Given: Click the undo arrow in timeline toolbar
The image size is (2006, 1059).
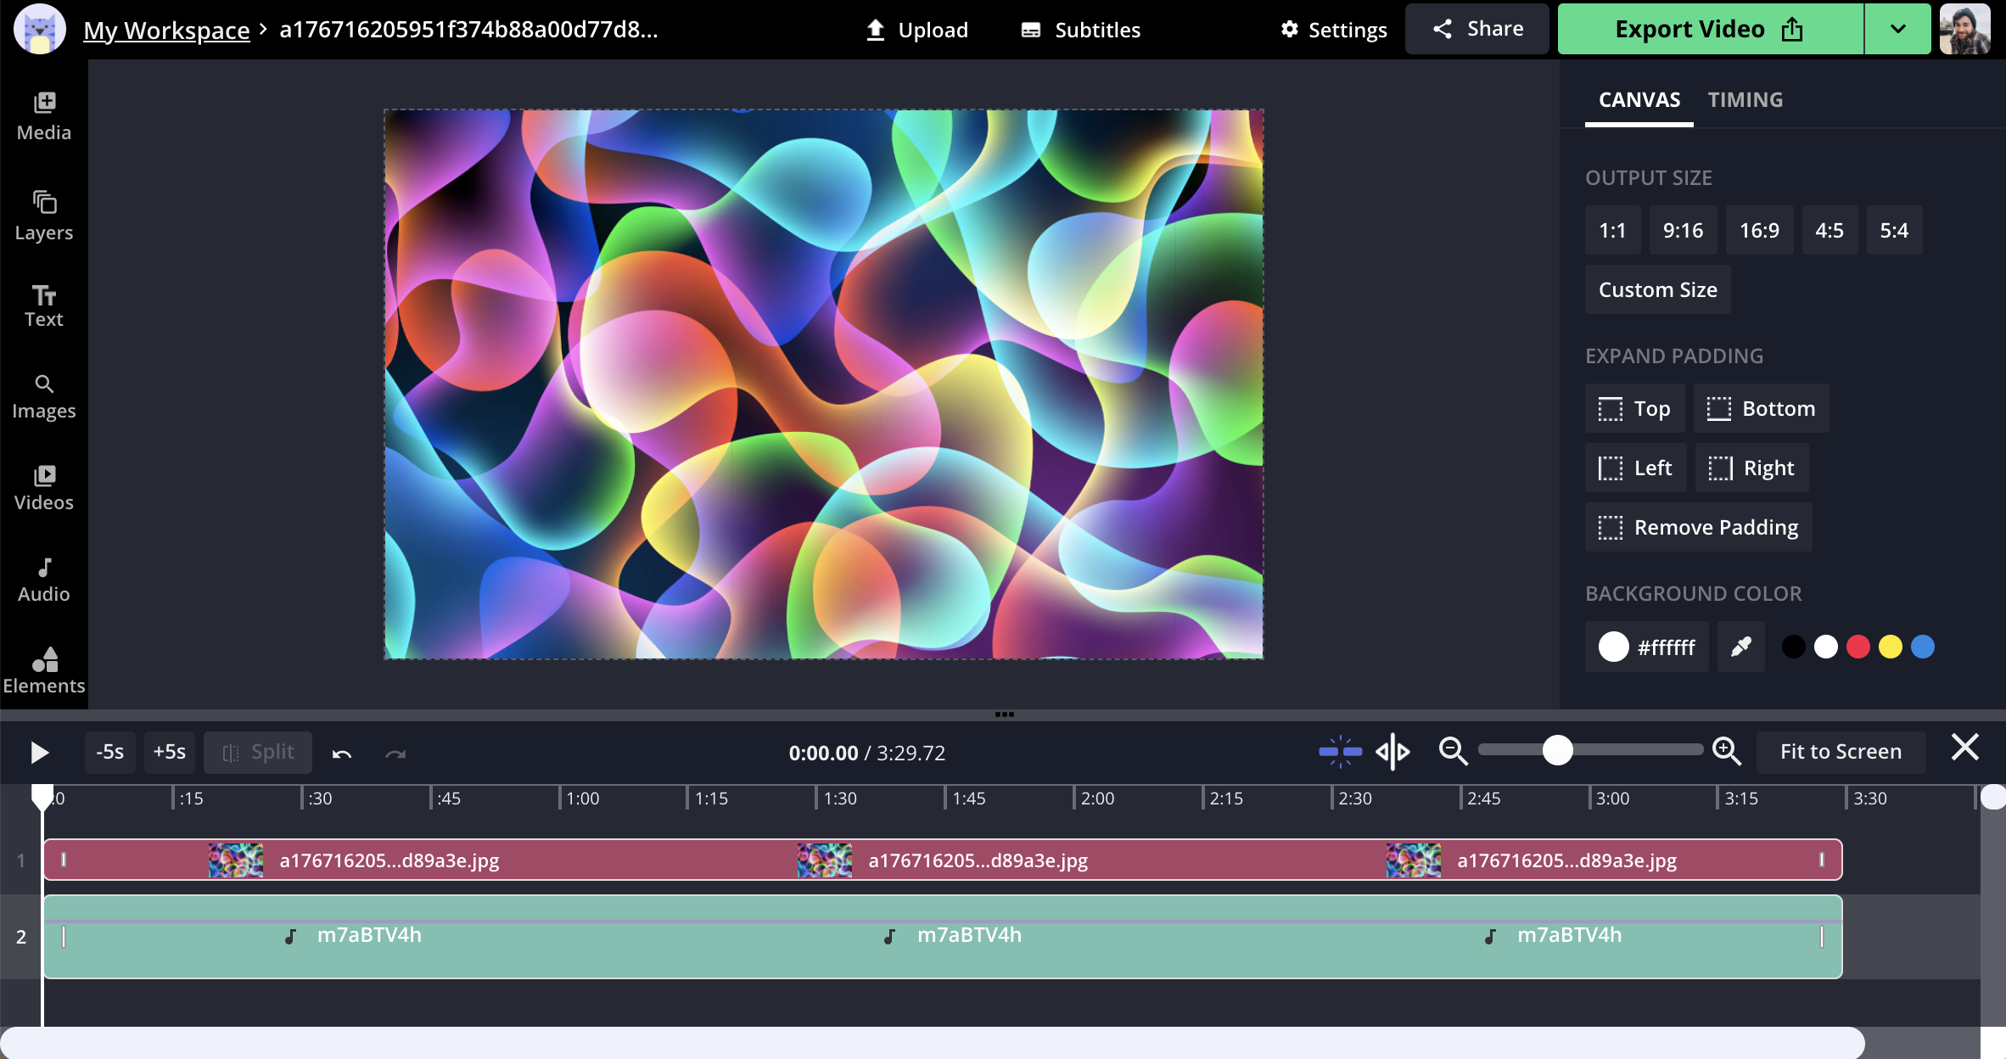Looking at the screenshot, I should click(x=342, y=753).
